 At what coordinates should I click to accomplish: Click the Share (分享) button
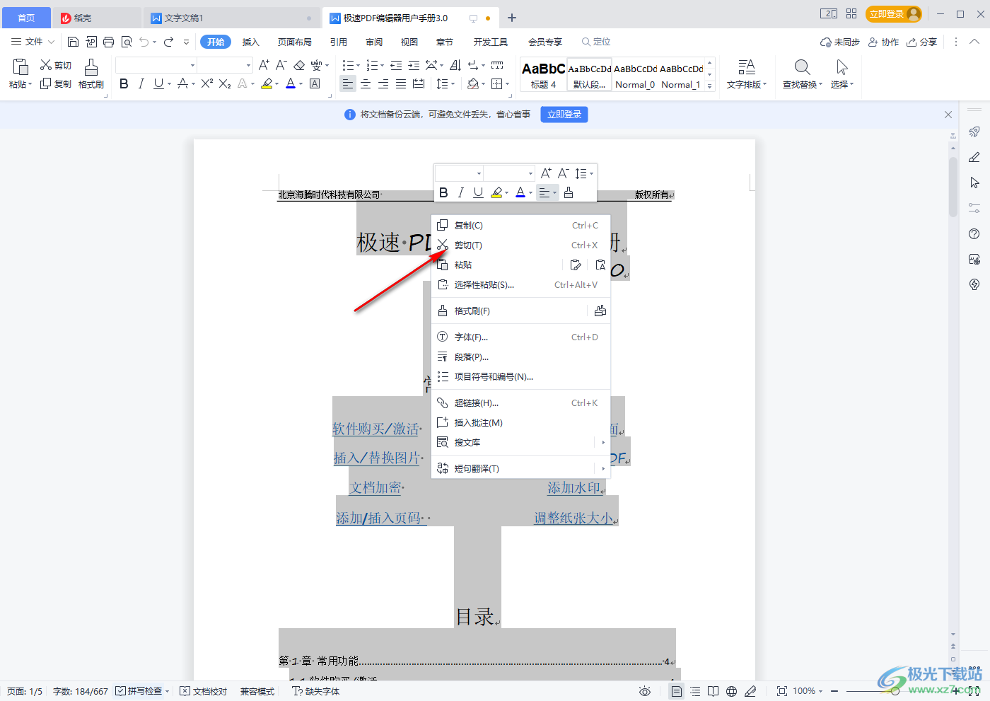pos(922,42)
